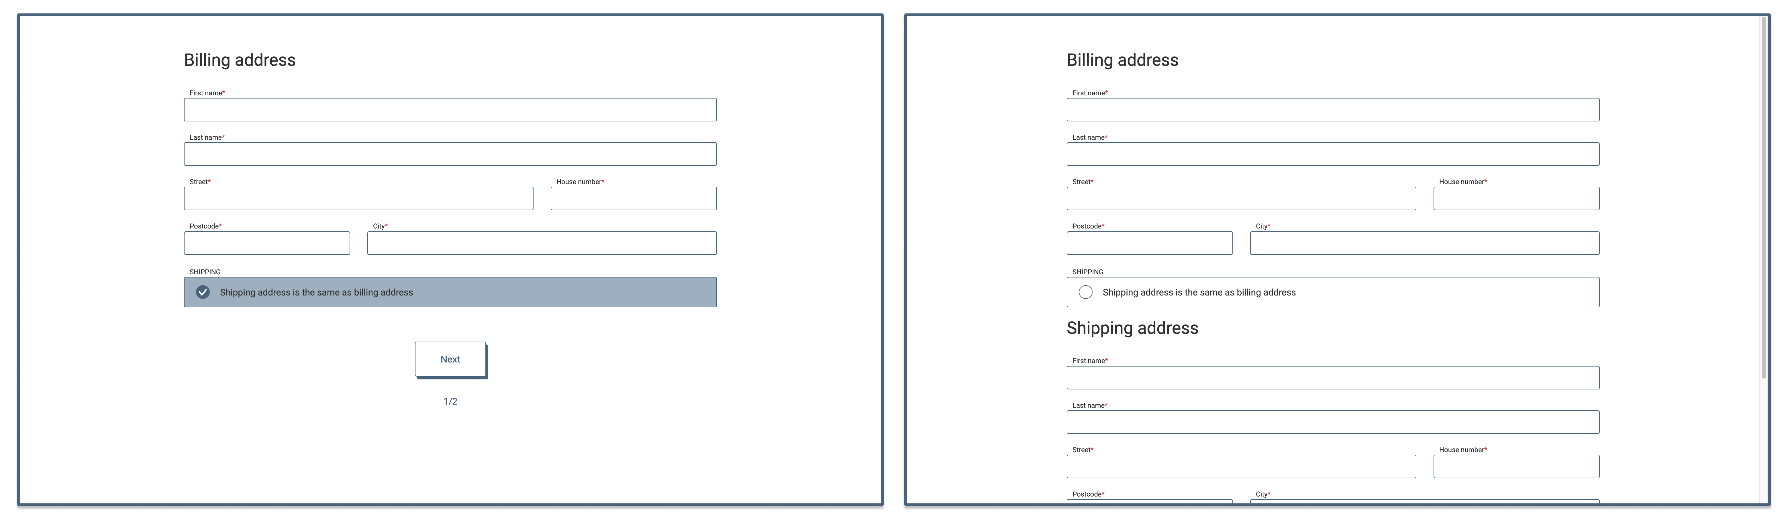Click the City field in left billing form
This screenshot has height=520, width=1788.
point(541,243)
